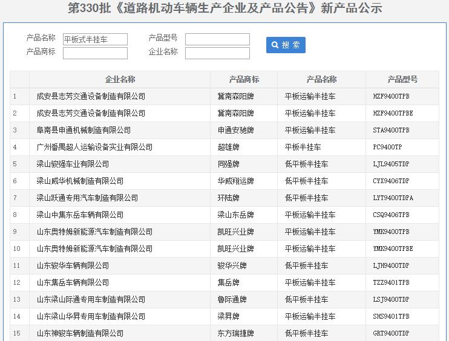The width and height of the screenshot is (449, 341).
Task: Click company 山东神骏车辆制造有限公司
Action: click(x=80, y=333)
